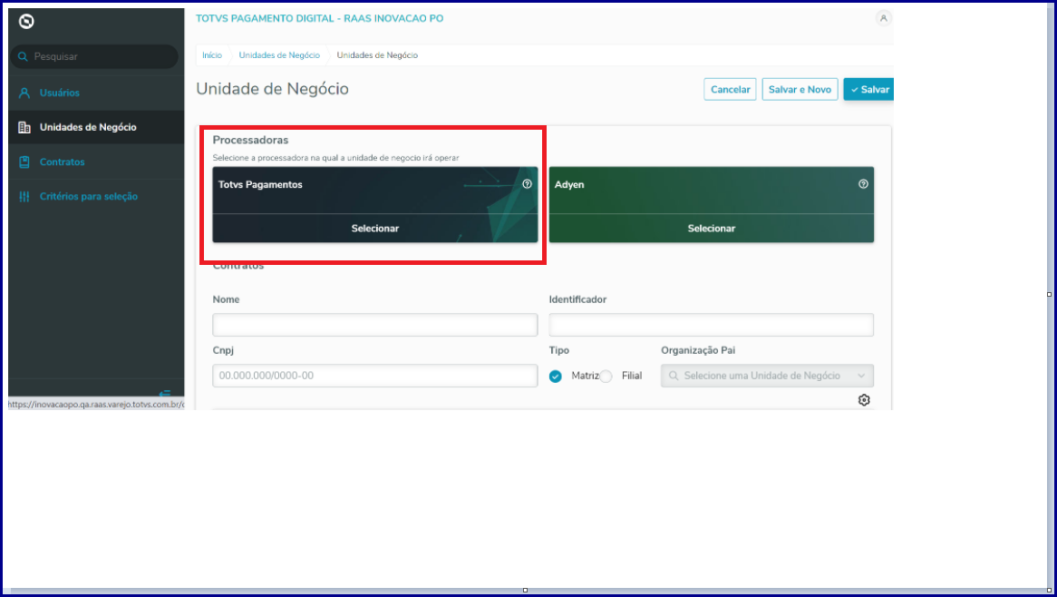The height and width of the screenshot is (597, 1057).
Task: Click the Usuários person icon
Action: click(24, 93)
